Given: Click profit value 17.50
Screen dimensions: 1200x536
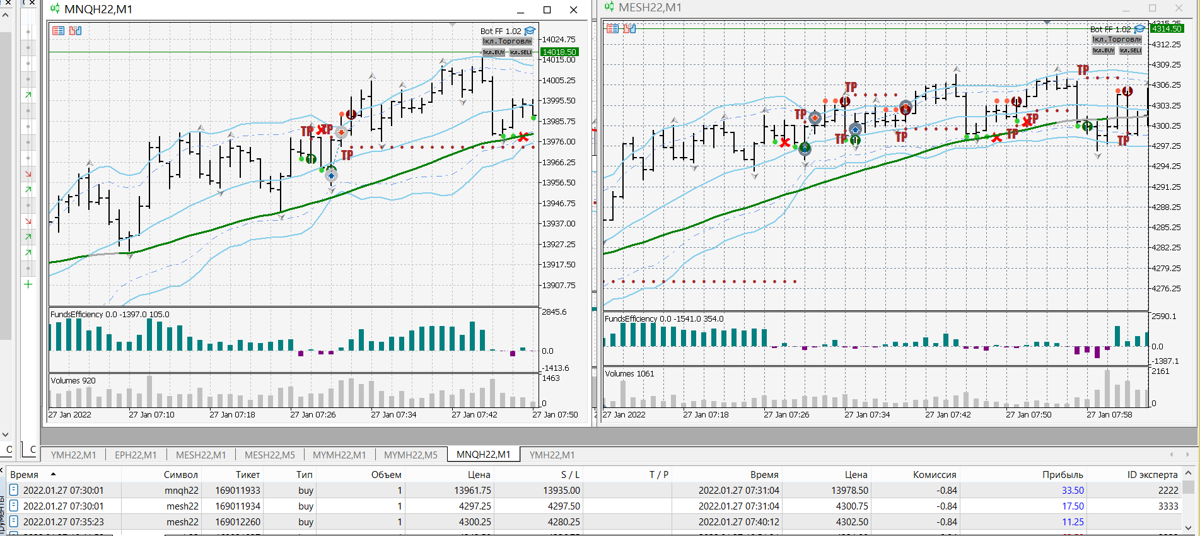Looking at the screenshot, I should [x=1073, y=506].
